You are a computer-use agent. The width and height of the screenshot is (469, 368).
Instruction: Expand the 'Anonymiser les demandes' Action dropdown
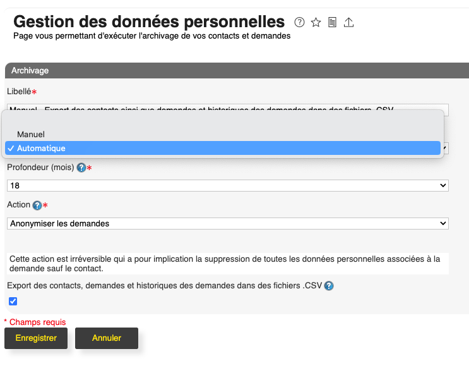(227, 223)
